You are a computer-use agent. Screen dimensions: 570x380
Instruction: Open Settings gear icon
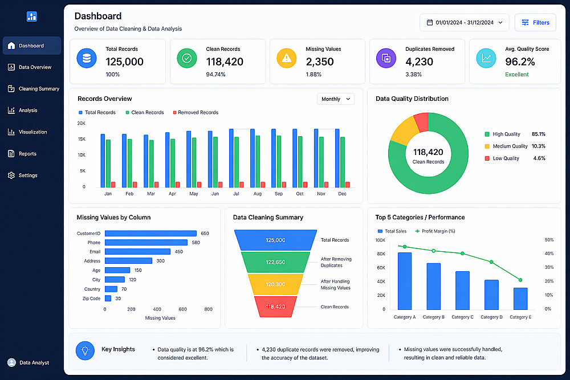pyautogui.click(x=11, y=175)
